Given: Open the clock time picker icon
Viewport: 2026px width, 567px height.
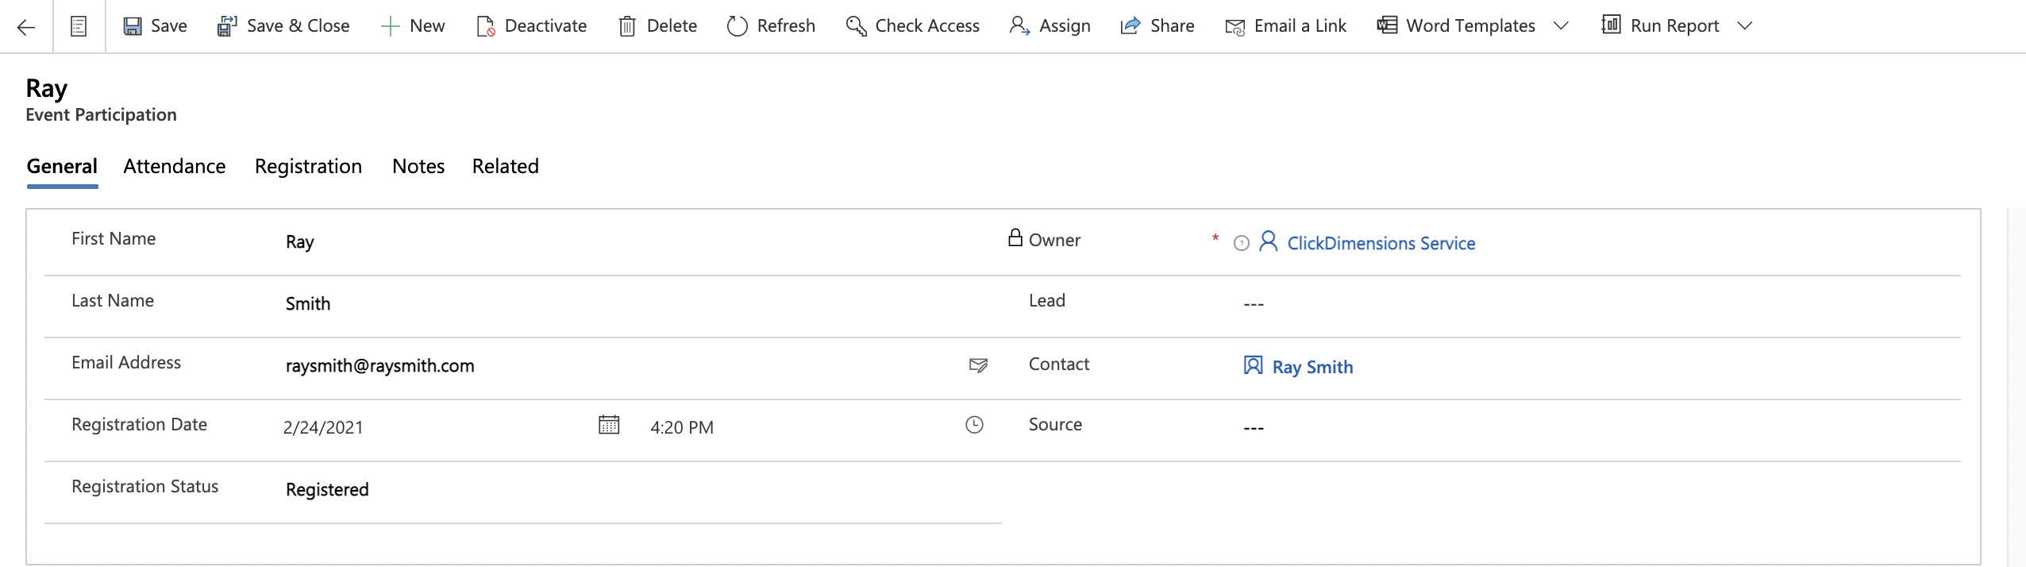Looking at the screenshot, I should (974, 425).
